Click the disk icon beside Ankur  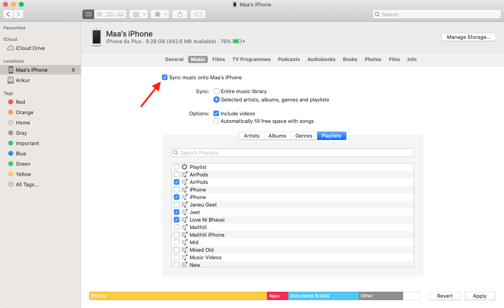point(11,80)
